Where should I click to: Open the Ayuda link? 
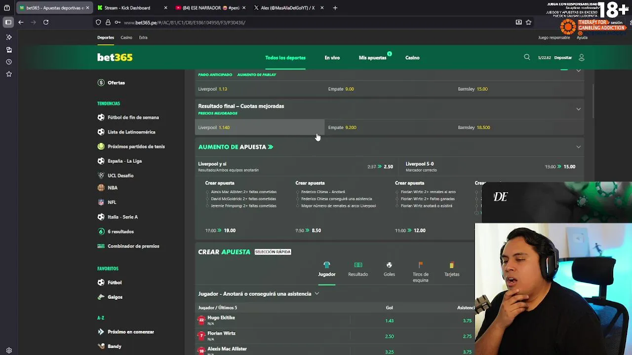point(582,37)
